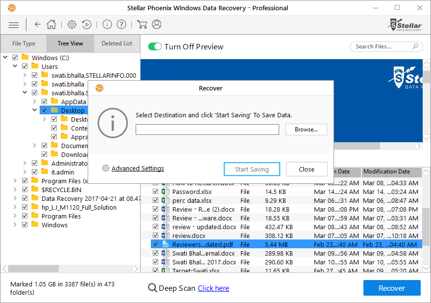Go back using the back arrow icon
This screenshot has height=303, width=431.
click(38, 24)
